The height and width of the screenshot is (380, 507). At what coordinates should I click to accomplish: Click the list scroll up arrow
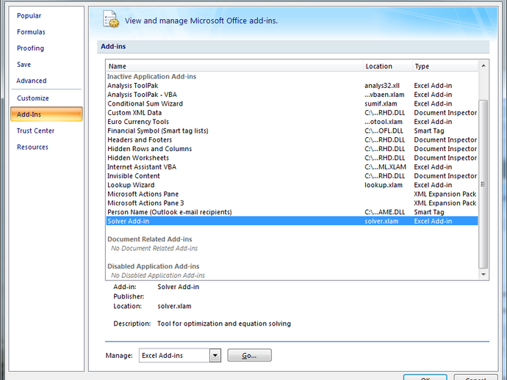click(483, 66)
